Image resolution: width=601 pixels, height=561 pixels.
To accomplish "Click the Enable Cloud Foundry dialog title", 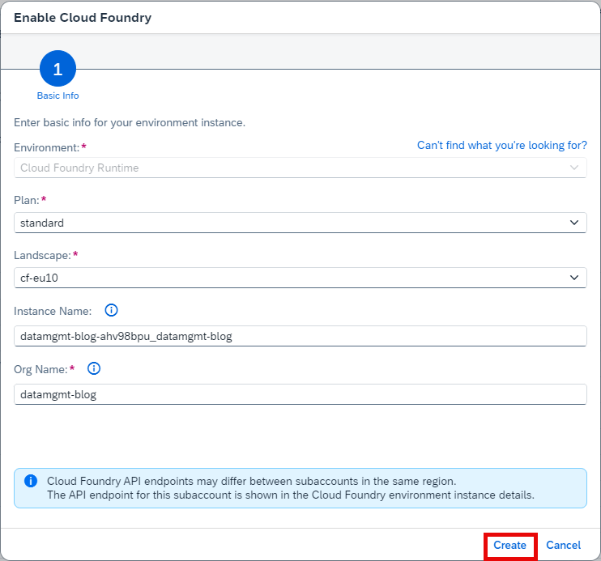I will pyautogui.click(x=83, y=18).
